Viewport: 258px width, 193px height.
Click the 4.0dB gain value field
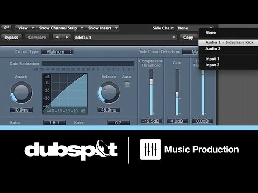coord(177,121)
